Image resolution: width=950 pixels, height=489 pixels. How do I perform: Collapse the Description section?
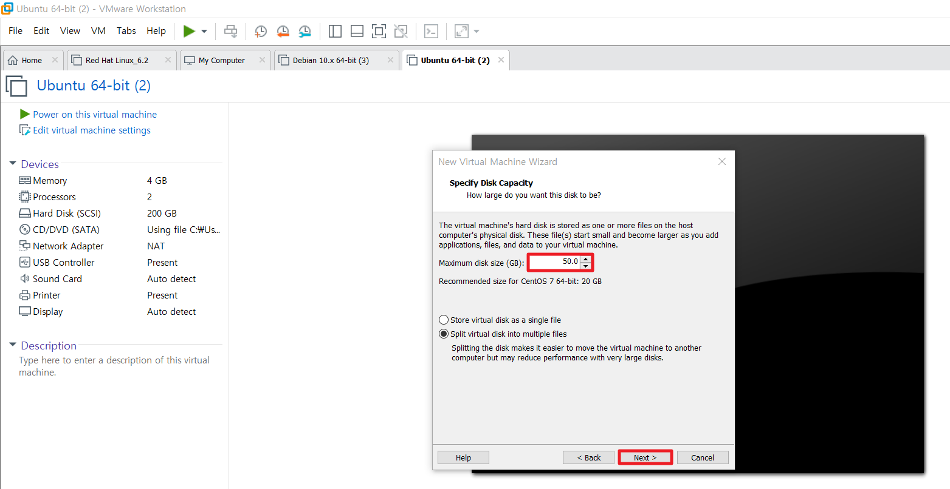(13, 345)
